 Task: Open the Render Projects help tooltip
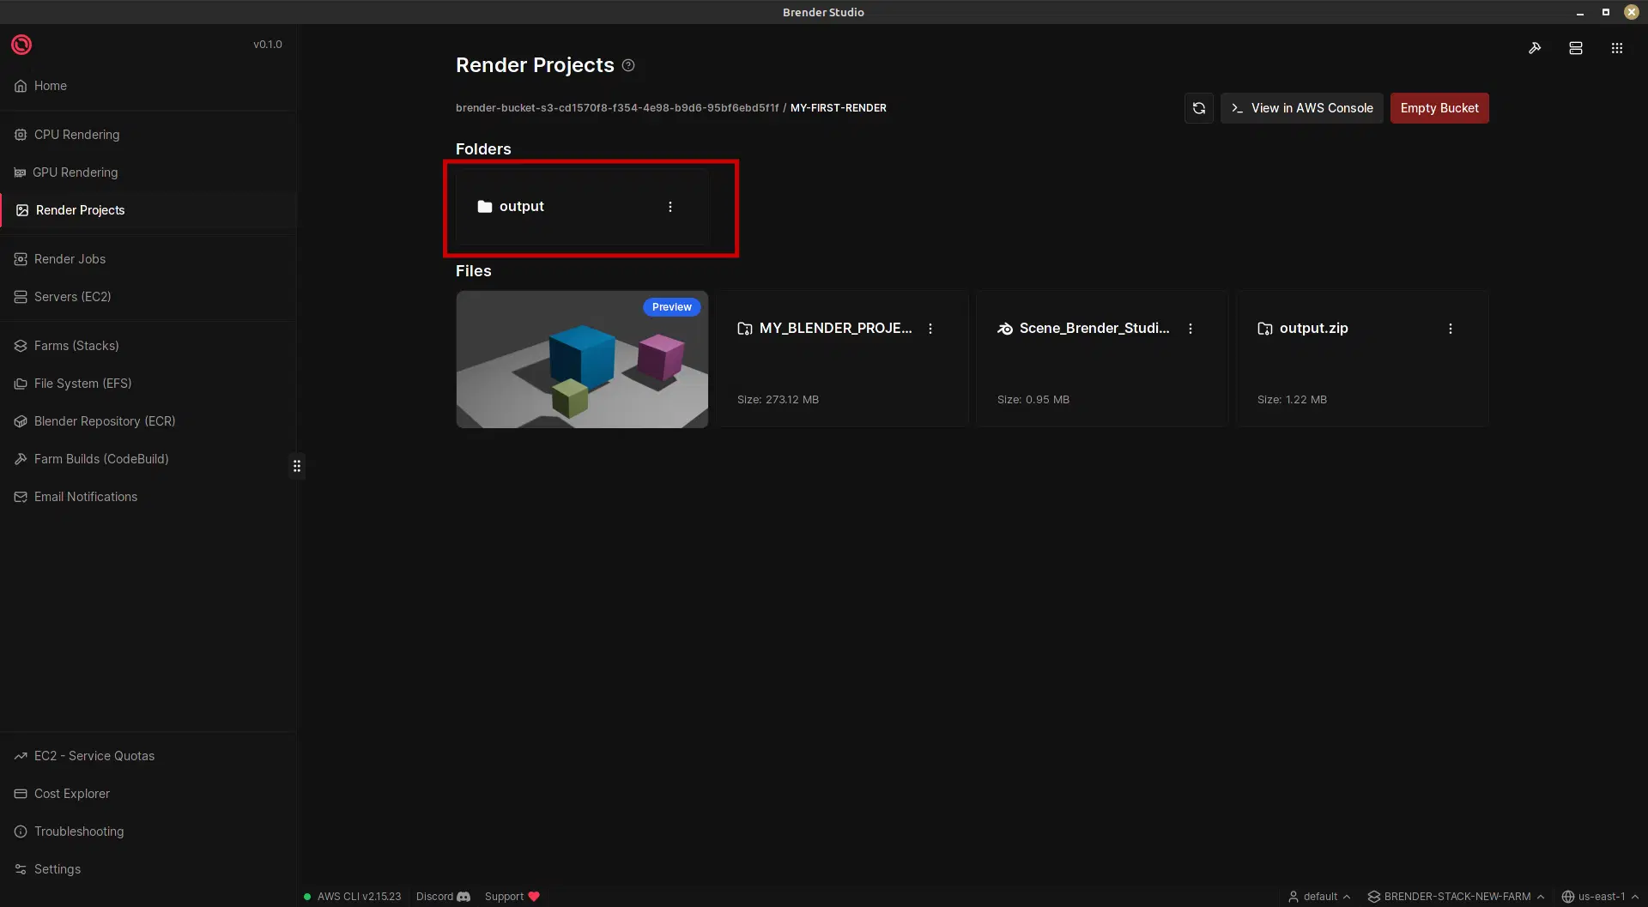pyautogui.click(x=628, y=65)
